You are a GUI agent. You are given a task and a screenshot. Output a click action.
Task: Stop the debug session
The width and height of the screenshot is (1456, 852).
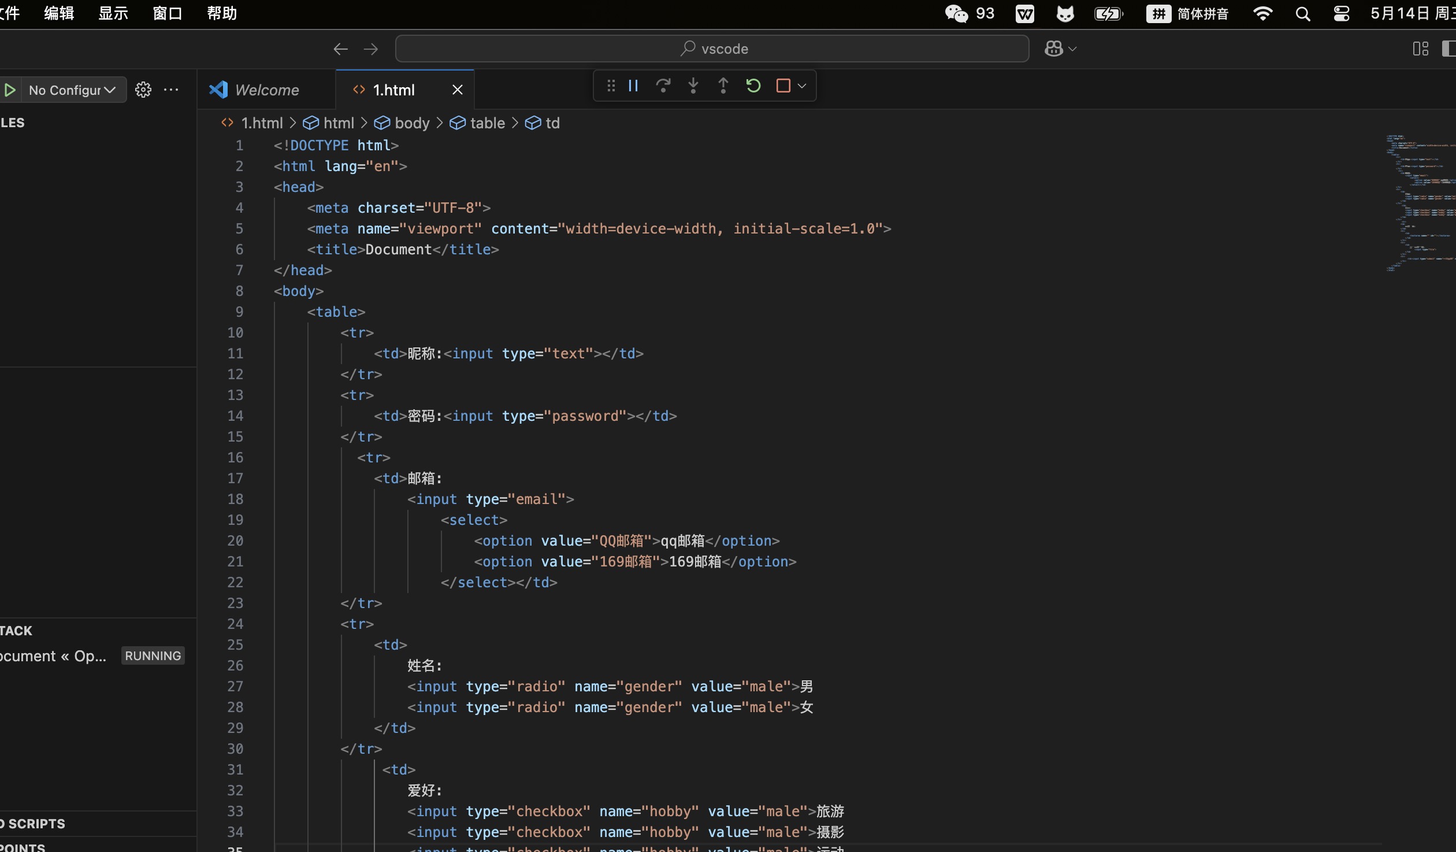click(x=783, y=86)
